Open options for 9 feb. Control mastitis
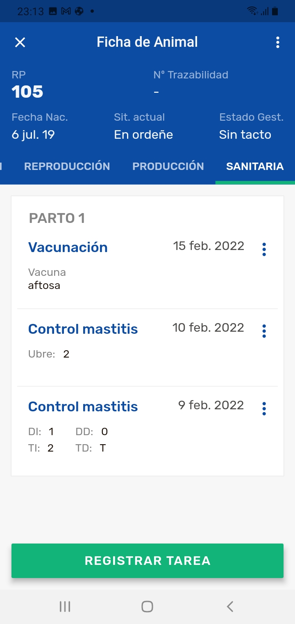The height and width of the screenshot is (624, 295). click(x=264, y=408)
